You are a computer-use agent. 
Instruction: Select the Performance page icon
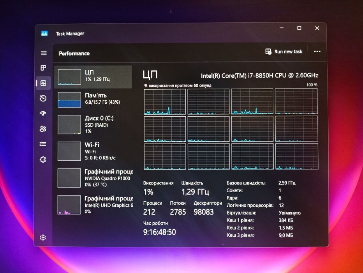point(43,83)
